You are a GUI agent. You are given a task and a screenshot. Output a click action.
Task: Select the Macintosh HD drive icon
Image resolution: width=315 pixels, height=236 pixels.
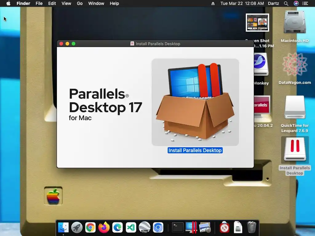[295, 22]
